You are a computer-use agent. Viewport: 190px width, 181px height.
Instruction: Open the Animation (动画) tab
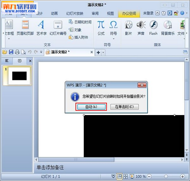click(x=54, y=13)
